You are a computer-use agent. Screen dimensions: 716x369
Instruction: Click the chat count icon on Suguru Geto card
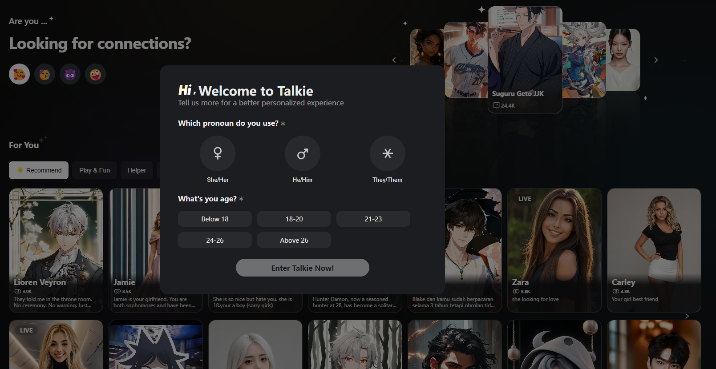pos(496,105)
